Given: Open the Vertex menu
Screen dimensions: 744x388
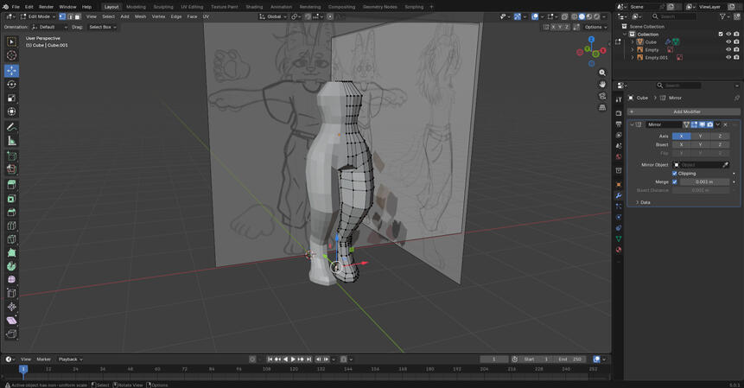Looking at the screenshot, I should click(158, 16).
